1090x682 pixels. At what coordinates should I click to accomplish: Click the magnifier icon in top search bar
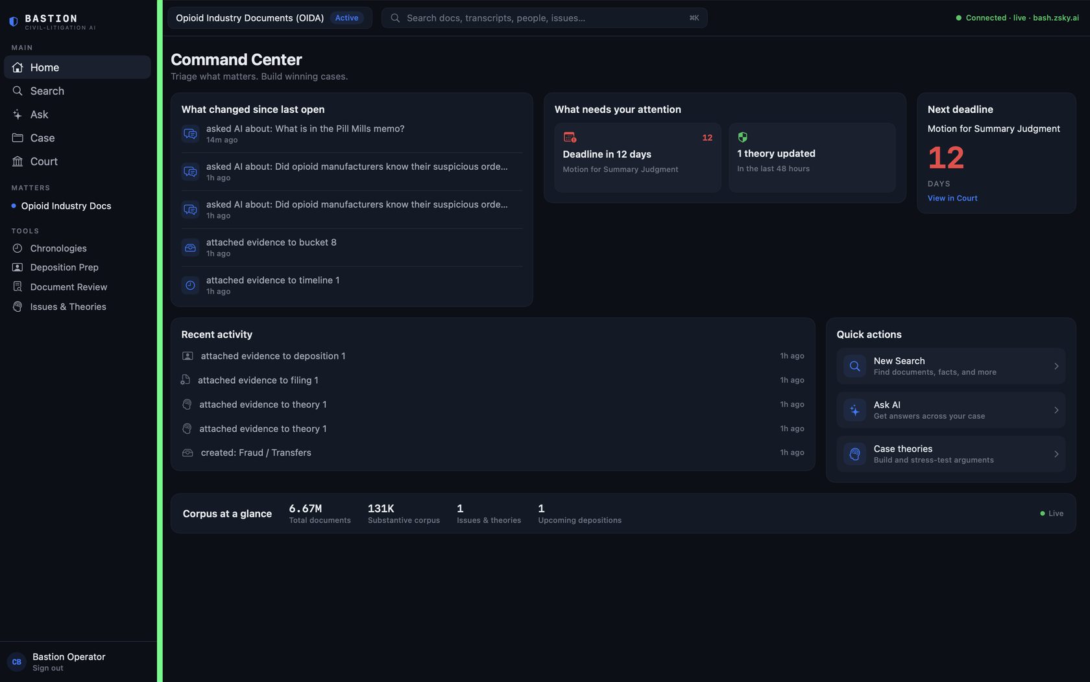[x=395, y=18]
